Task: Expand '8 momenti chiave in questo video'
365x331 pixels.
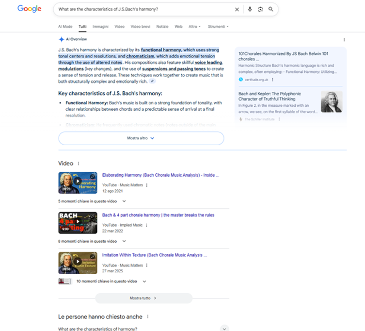Action: click(x=92, y=241)
